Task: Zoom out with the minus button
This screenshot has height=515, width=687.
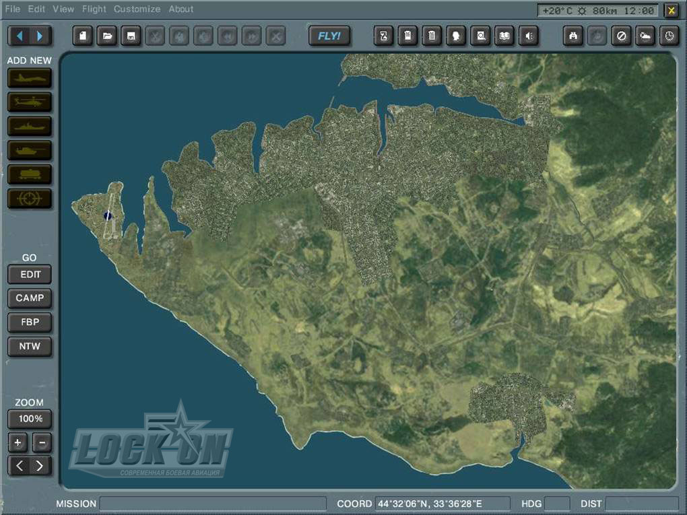Action: point(42,443)
